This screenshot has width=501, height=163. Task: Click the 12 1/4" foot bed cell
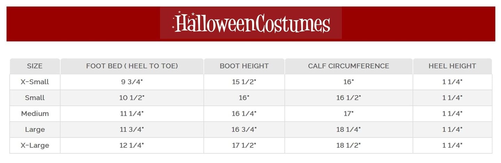pyautogui.click(x=132, y=146)
